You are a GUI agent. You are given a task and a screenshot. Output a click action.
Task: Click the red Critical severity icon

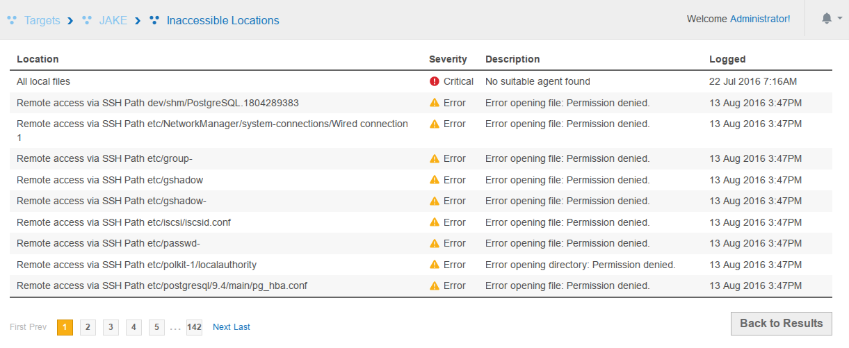click(435, 81)
